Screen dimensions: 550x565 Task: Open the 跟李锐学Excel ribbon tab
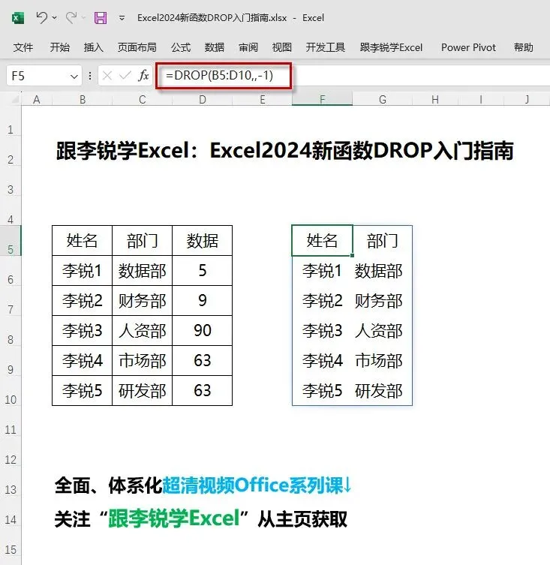coord(391,47)
